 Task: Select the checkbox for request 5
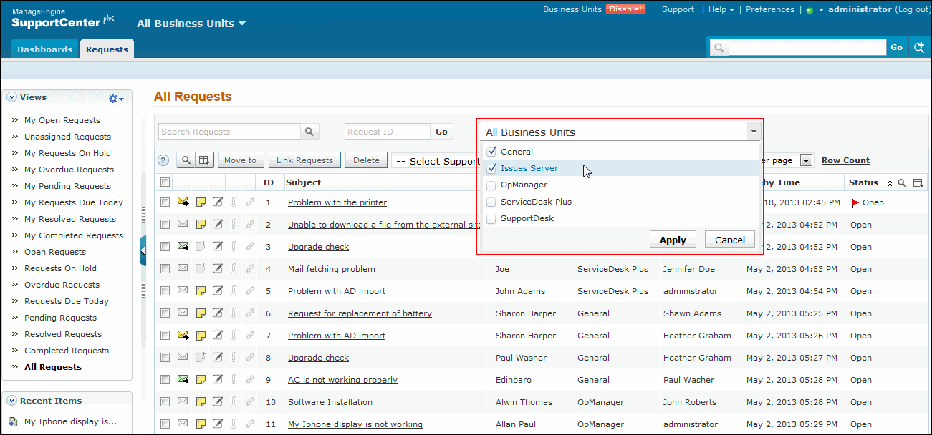point(165,291)
